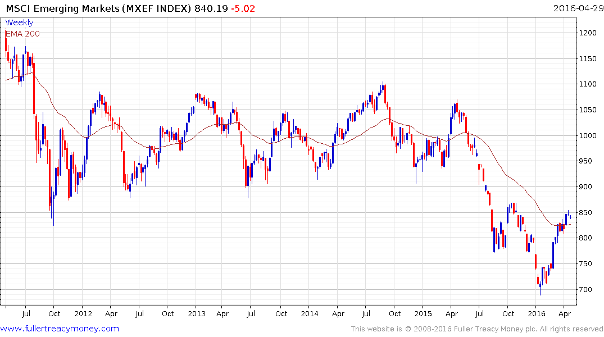Click the 1100 price axis label
604x337 pixels.
588,84
